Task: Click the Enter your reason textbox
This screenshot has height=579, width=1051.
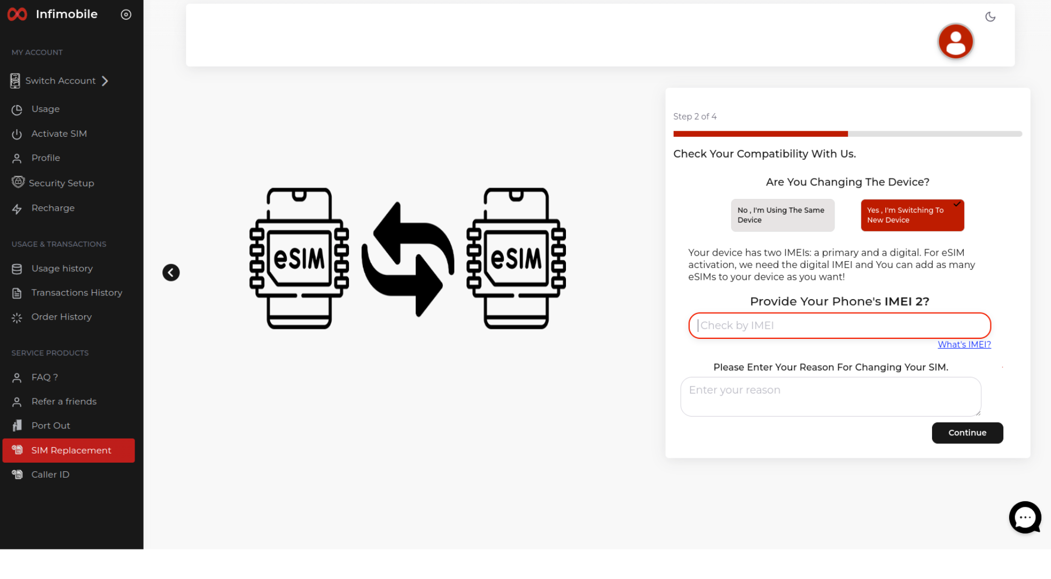Action: 830,396
